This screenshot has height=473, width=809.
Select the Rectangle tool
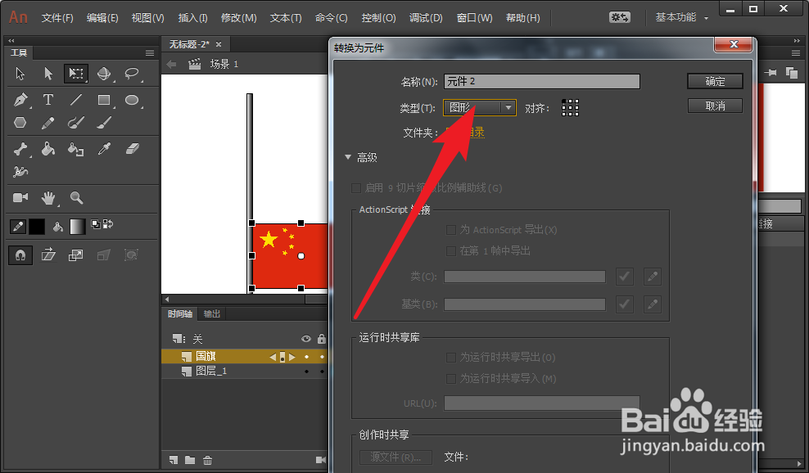pyautogui.click(x=104, y=100)
